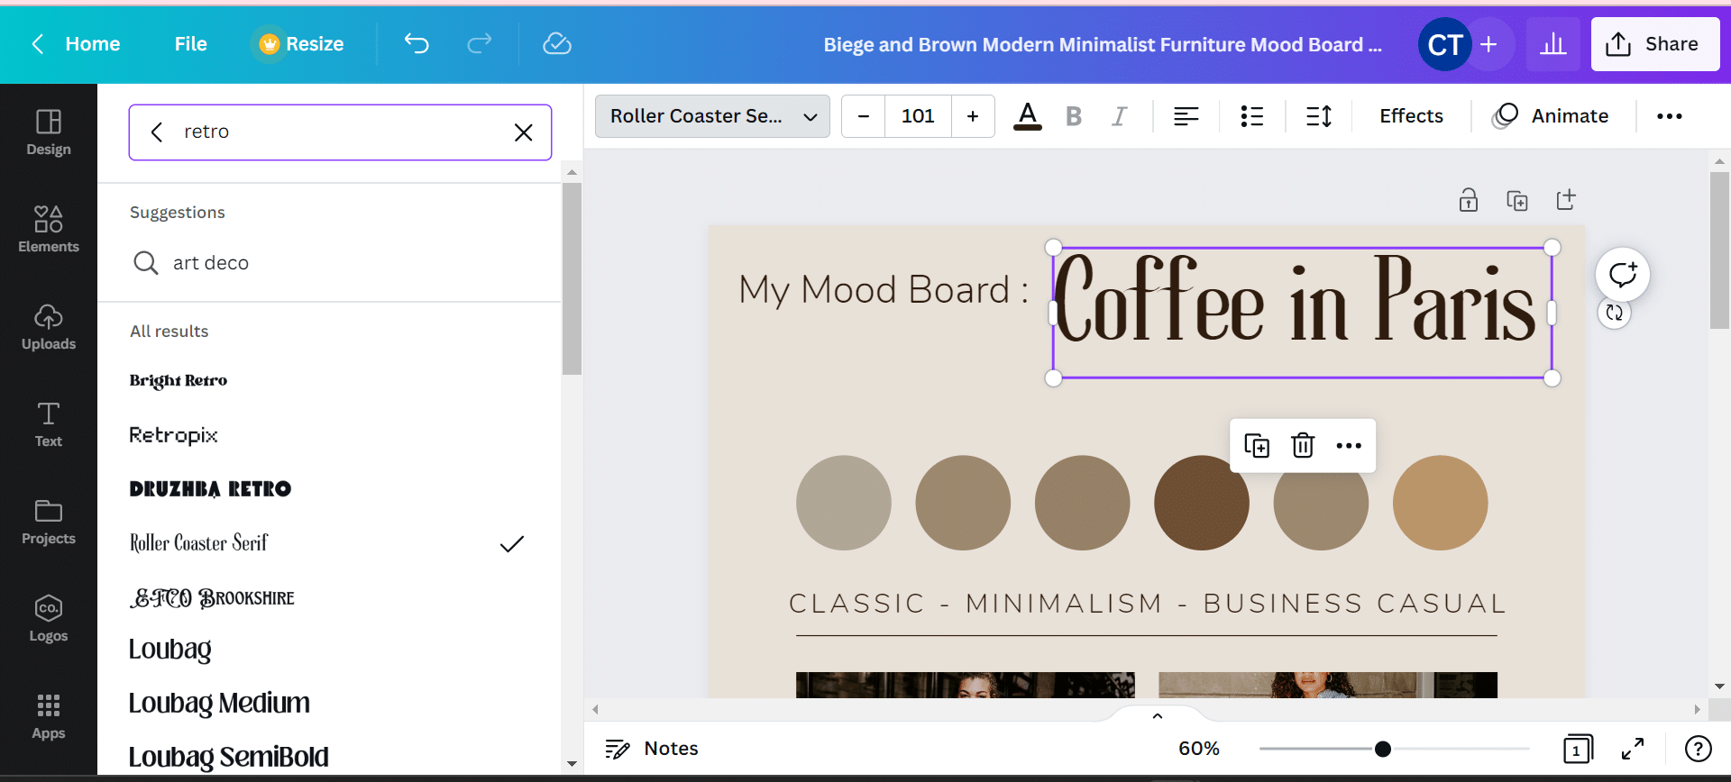Screen dimensions: 1731x782
Task: Click the undo arrow
Action: pyautogui.click(x=417, y=43)
